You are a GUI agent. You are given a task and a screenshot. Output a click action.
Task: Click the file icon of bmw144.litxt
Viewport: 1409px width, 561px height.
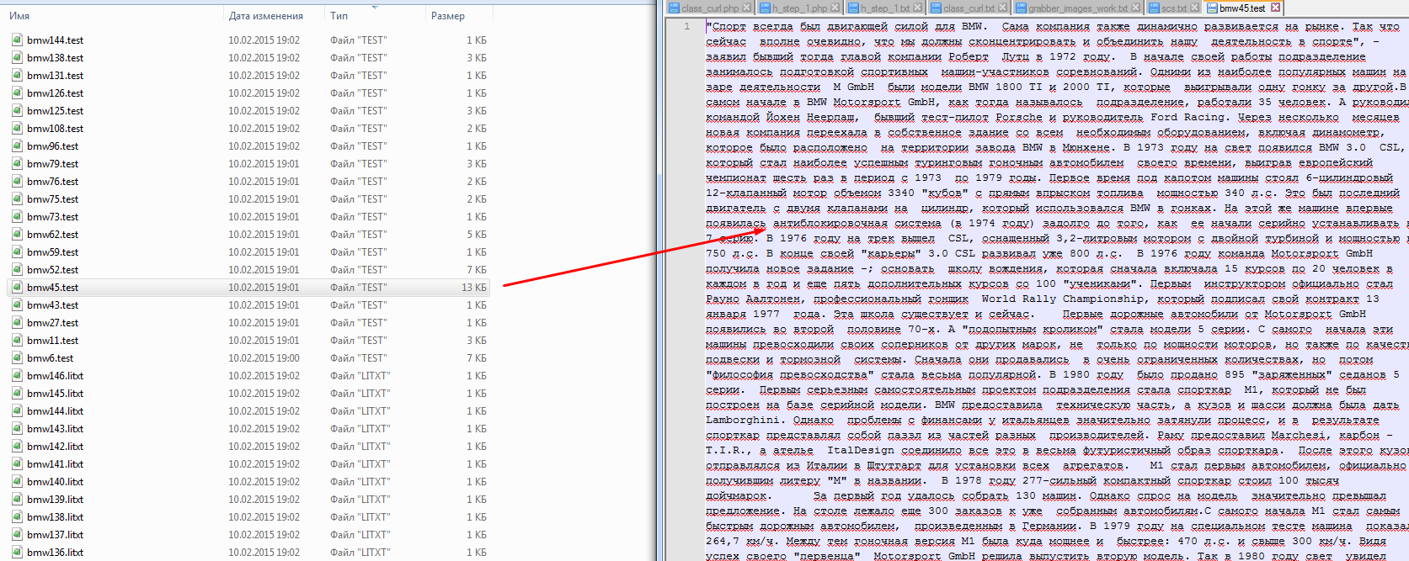pos(17,410)
